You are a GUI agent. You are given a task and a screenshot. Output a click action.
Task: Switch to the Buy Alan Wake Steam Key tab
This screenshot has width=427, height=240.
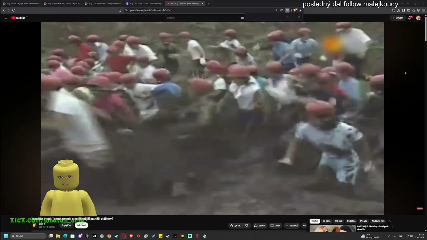pyautogui.click(x=62, y=4)
